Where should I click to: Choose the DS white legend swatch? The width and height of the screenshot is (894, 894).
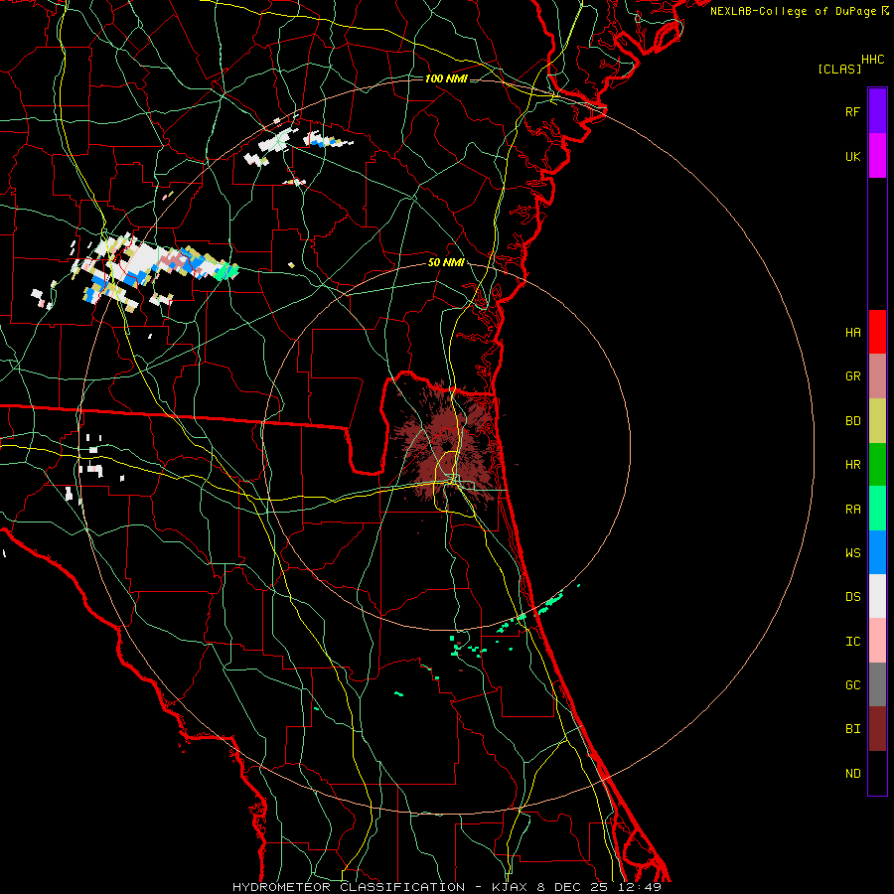(877, 596)
